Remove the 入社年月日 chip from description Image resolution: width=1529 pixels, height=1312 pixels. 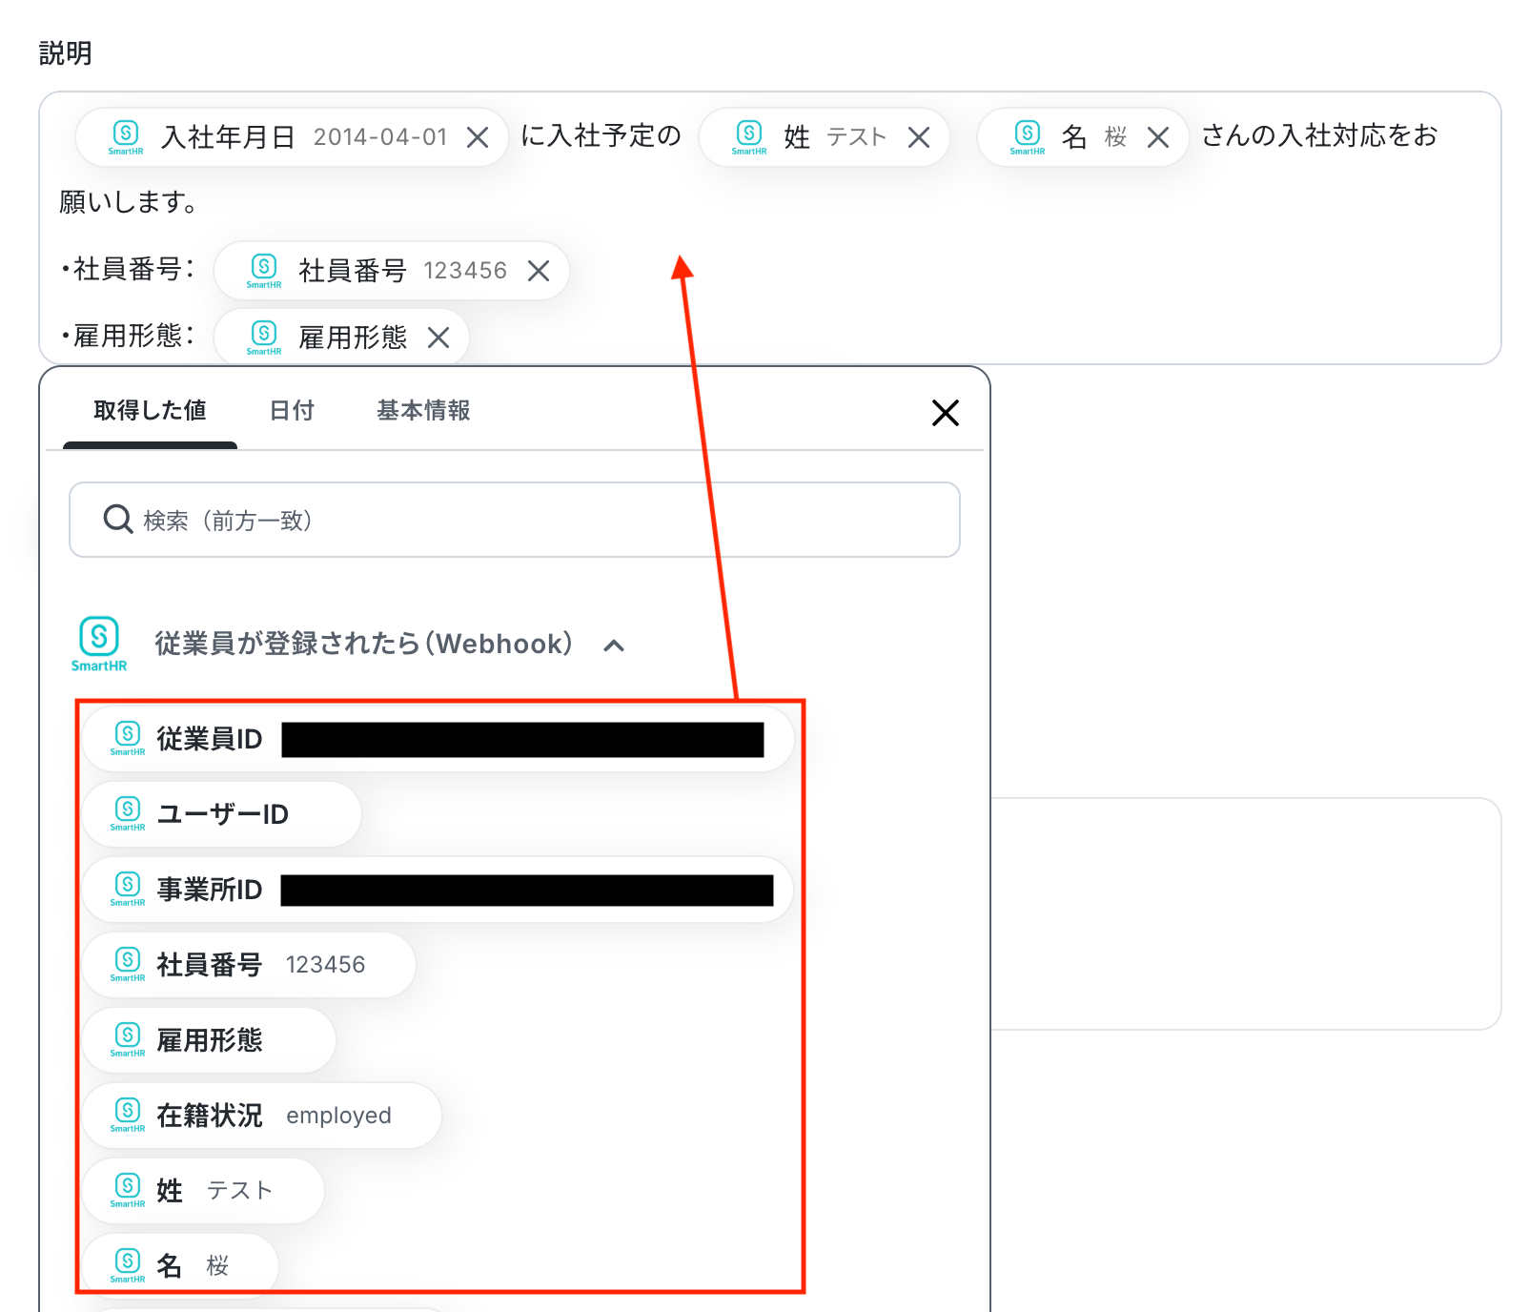pos(478,138)
